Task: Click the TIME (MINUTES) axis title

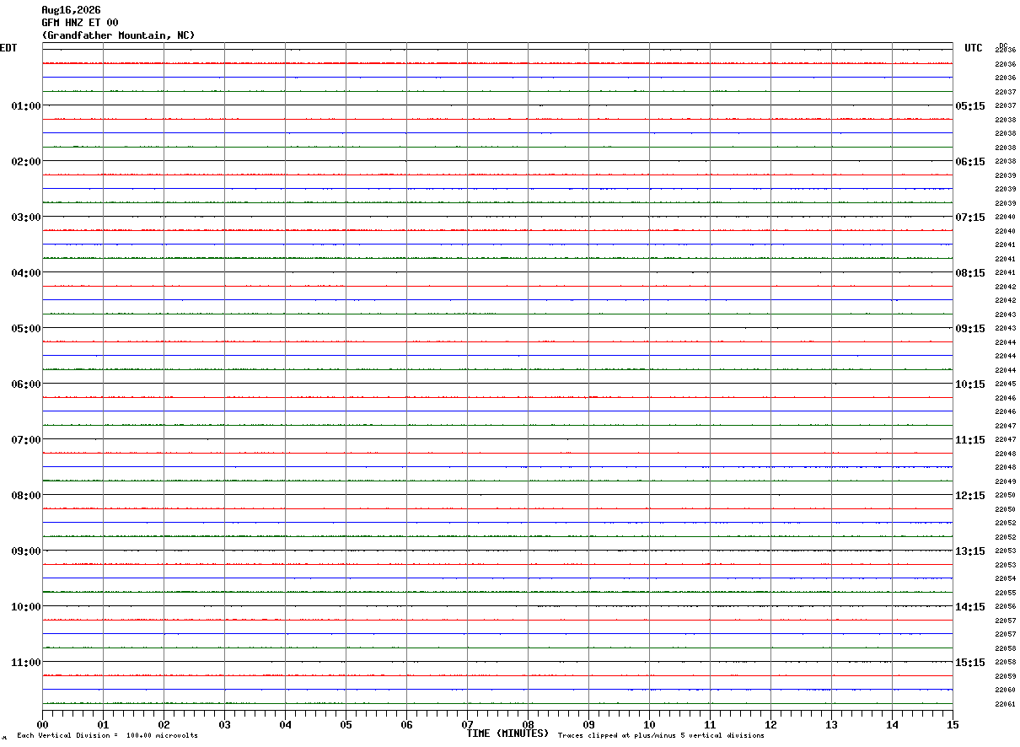Action: click(507, 734)
